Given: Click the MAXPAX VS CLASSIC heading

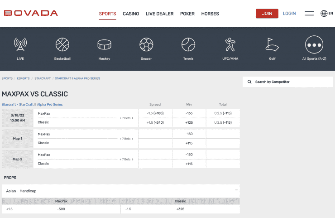Looking at the screenshot, I should point(35,94).
